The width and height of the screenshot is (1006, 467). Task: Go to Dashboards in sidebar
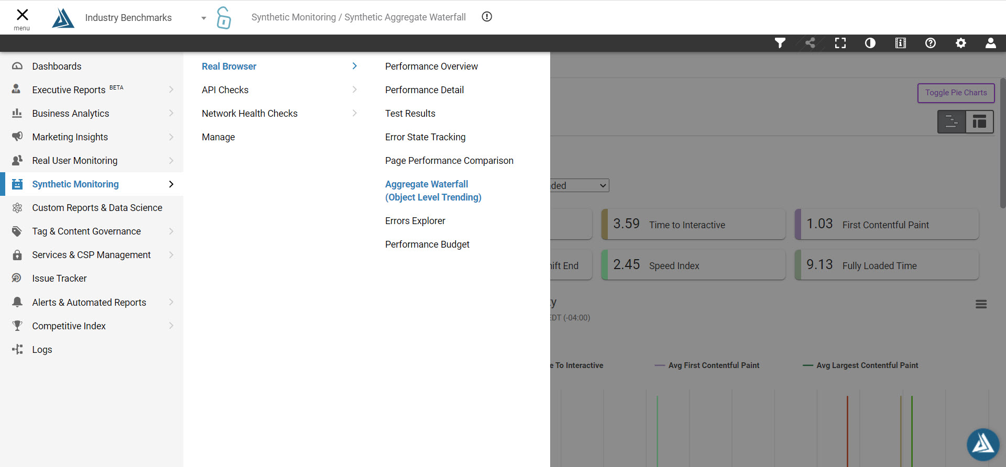[57, 66]
